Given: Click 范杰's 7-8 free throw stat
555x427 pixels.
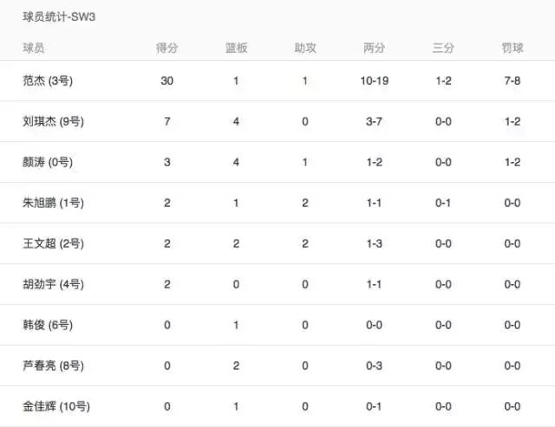Looking at the screenshot, I should click(512, 81).
